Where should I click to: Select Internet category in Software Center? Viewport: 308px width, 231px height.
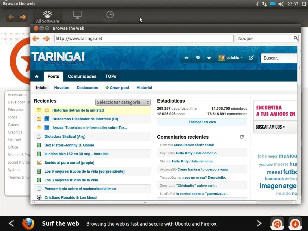point(15,140)
